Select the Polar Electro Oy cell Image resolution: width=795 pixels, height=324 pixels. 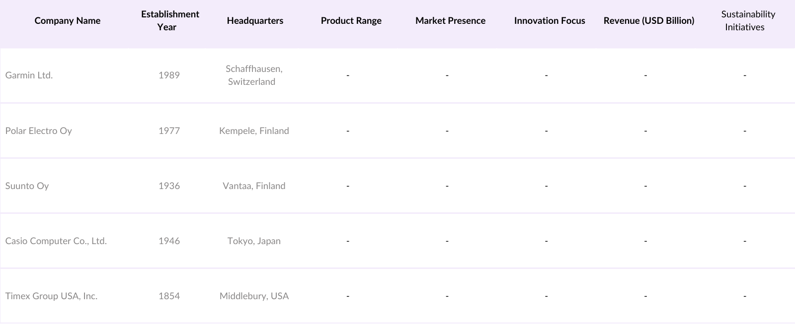click(x=39, y=131)
